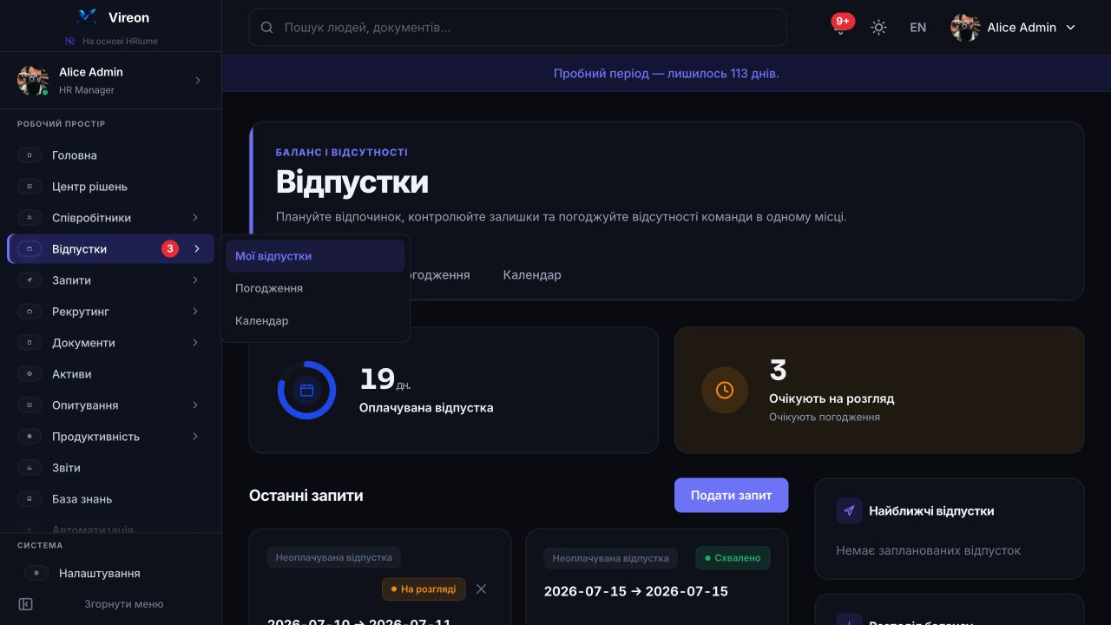Expand the Опитування submenu chevron
The width and height of the screenshot is (1111, 625).
[x=195, y=405]
